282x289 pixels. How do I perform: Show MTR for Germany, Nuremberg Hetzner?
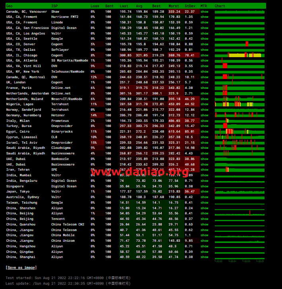click(x=205, y=115)
